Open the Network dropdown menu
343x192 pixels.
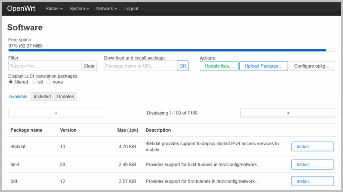[107, 9]
